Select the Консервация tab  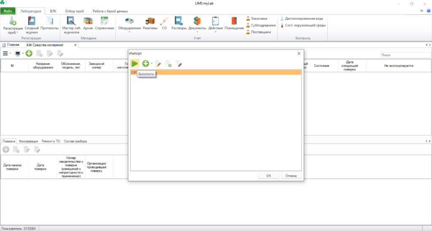click(28, 141)
